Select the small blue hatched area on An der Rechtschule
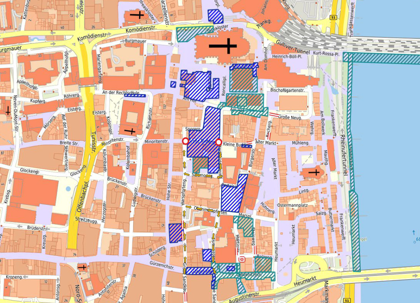Image resolution: width=420 pixels, height=303 pixels. tap(135, 96)
